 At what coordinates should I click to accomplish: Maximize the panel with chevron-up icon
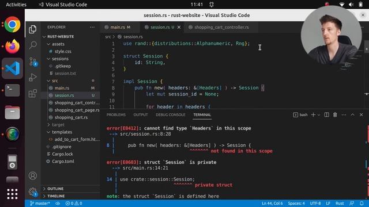point(352,115)
